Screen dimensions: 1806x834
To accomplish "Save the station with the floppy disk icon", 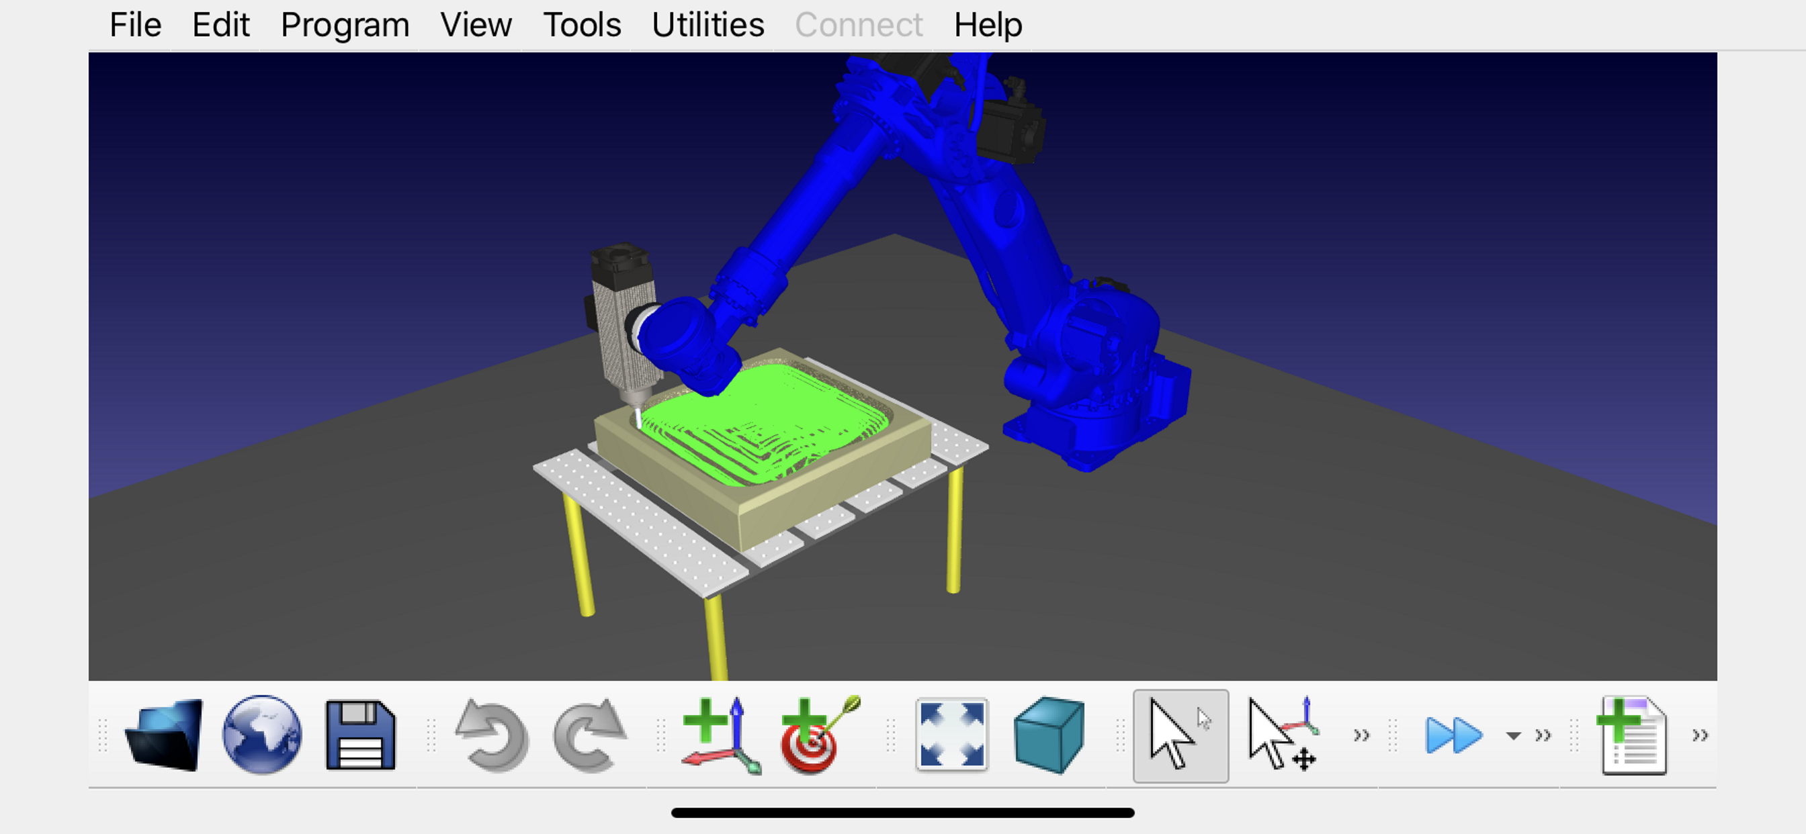I will [360, 735].
